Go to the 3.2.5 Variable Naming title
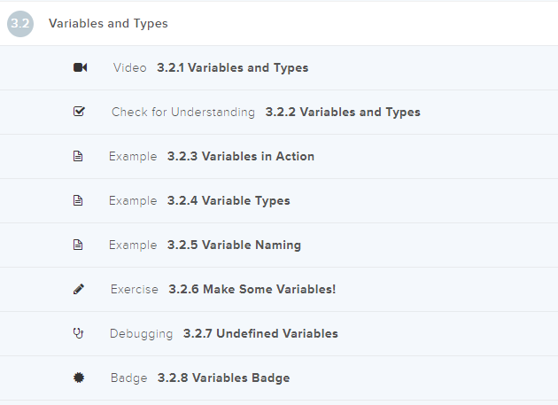 tap(234, 245)
